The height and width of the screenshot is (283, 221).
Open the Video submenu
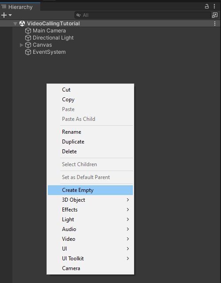pos(90,239)
